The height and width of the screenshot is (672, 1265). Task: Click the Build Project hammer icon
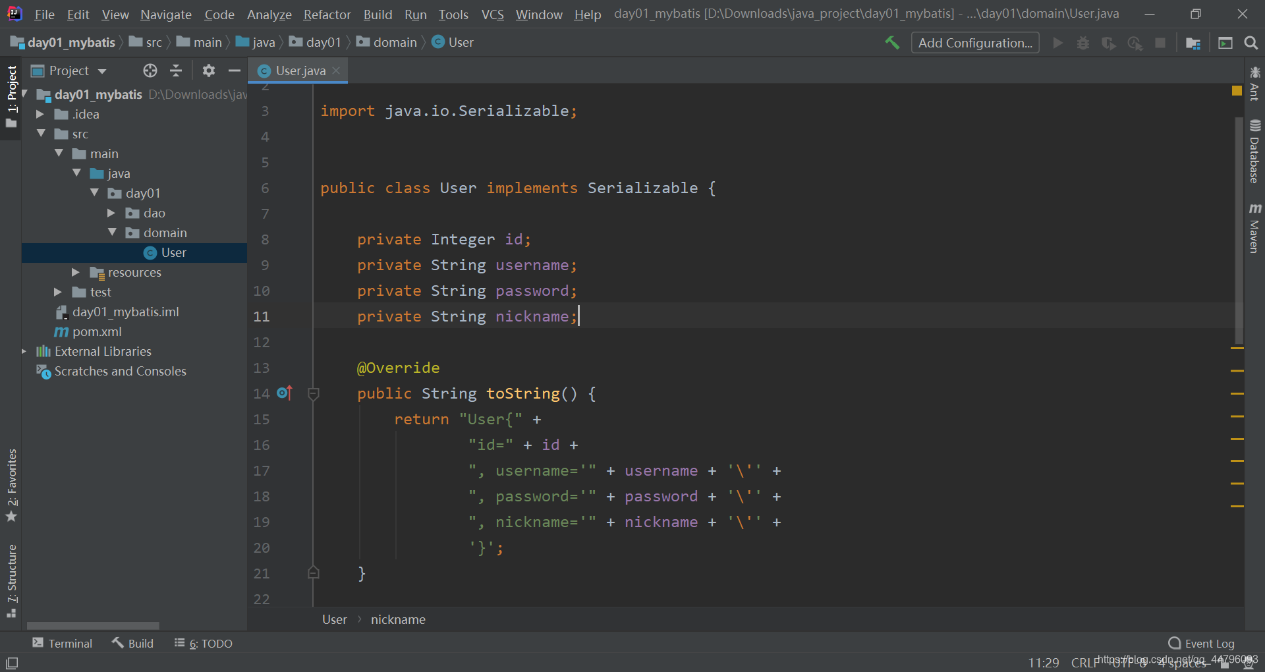892,43
